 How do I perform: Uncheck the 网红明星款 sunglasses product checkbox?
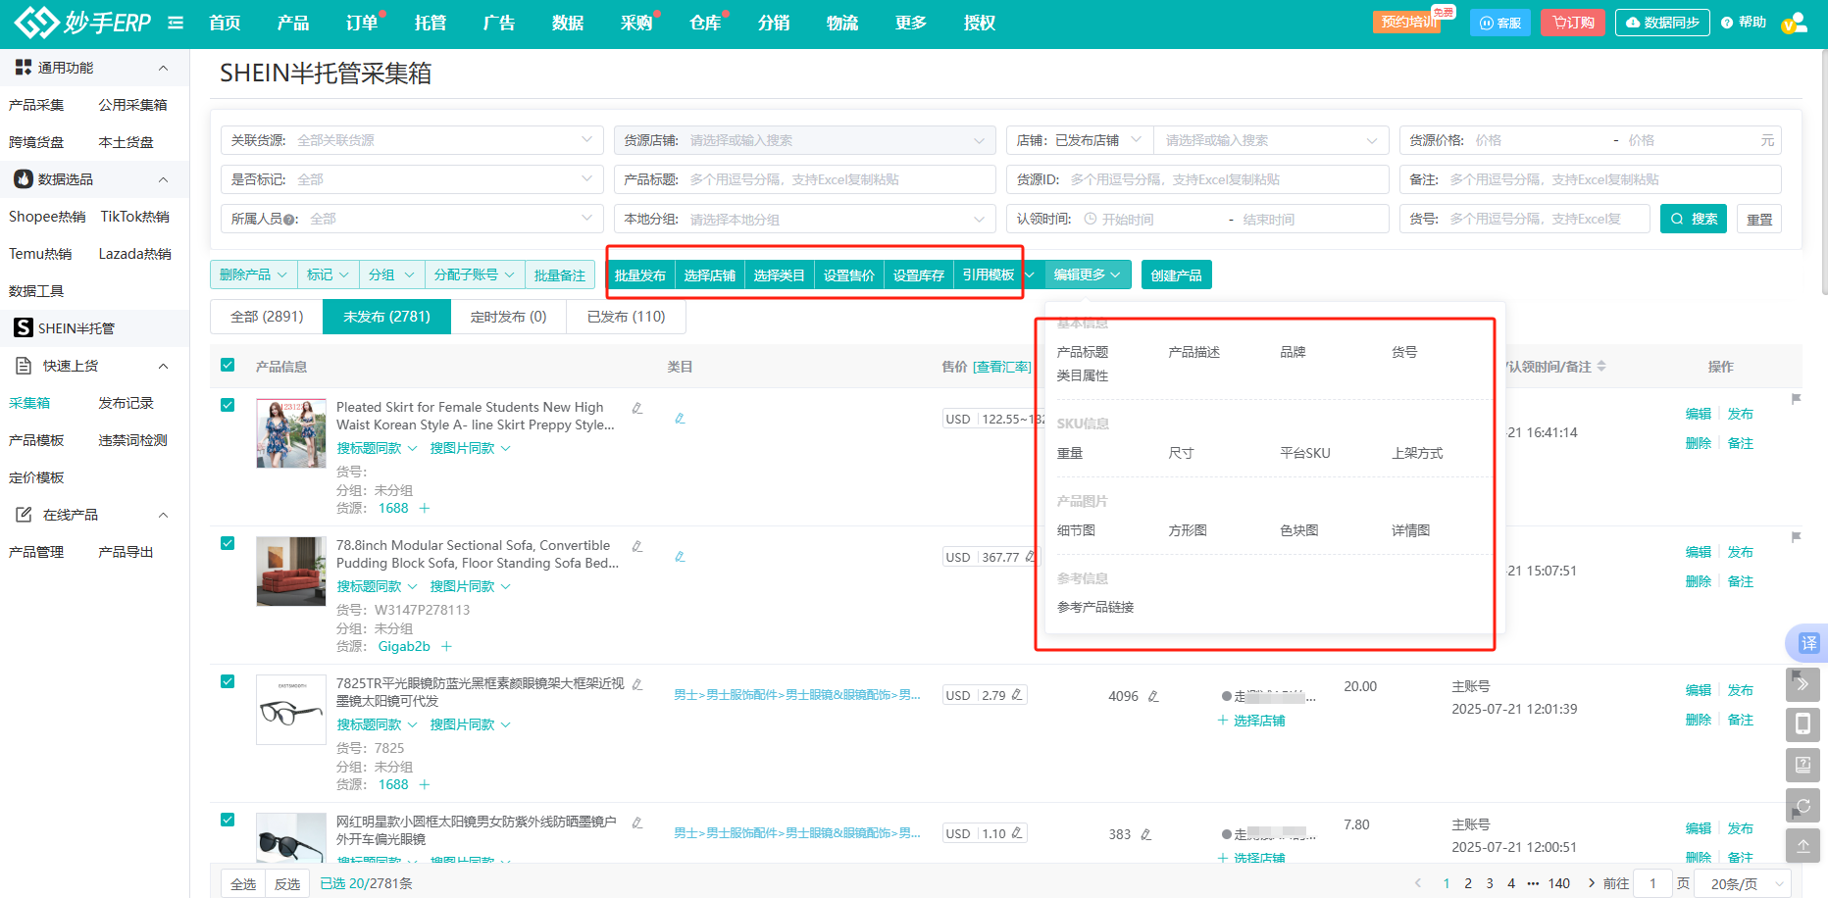(228, 820)
